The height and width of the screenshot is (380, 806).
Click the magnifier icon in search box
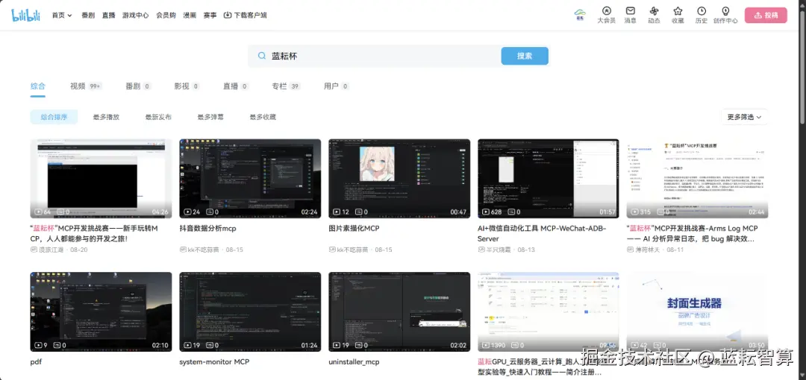click(x=262, y=56)
